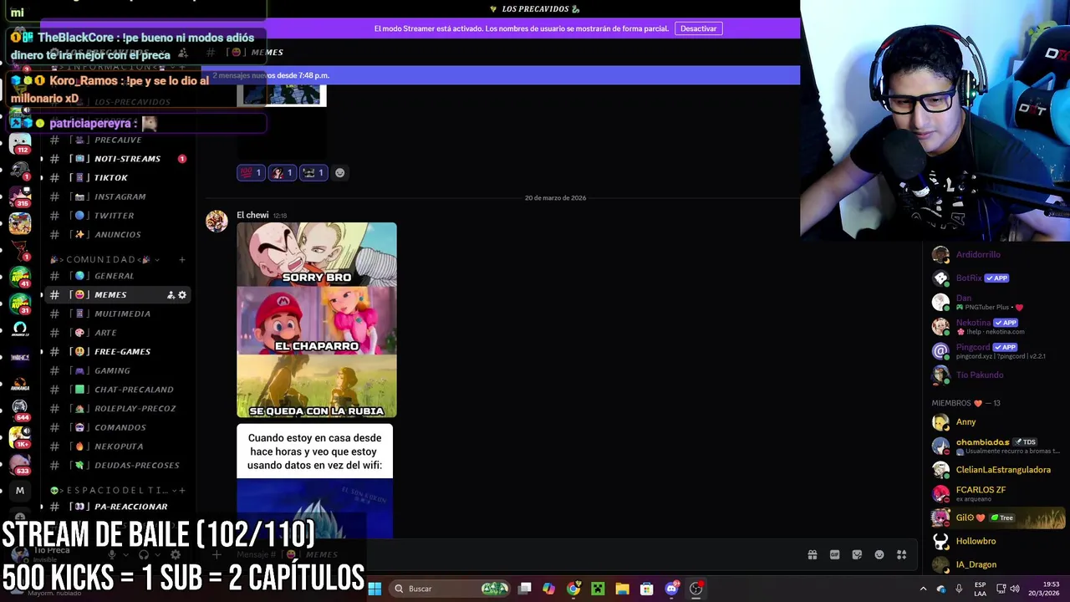The width and height of the screenshot is (1070, 602).
Task: Show hidden system tray icons
Action: coord(923,589)
